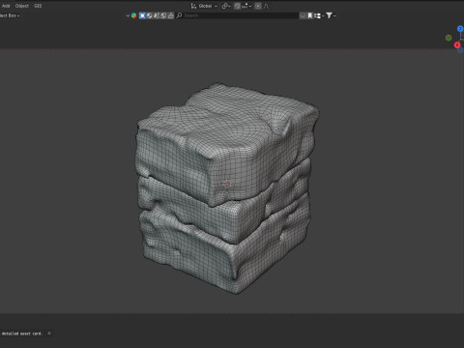Click the bookmark icon beside search
This screenshot has width=464, height=348.
[310, 15]
